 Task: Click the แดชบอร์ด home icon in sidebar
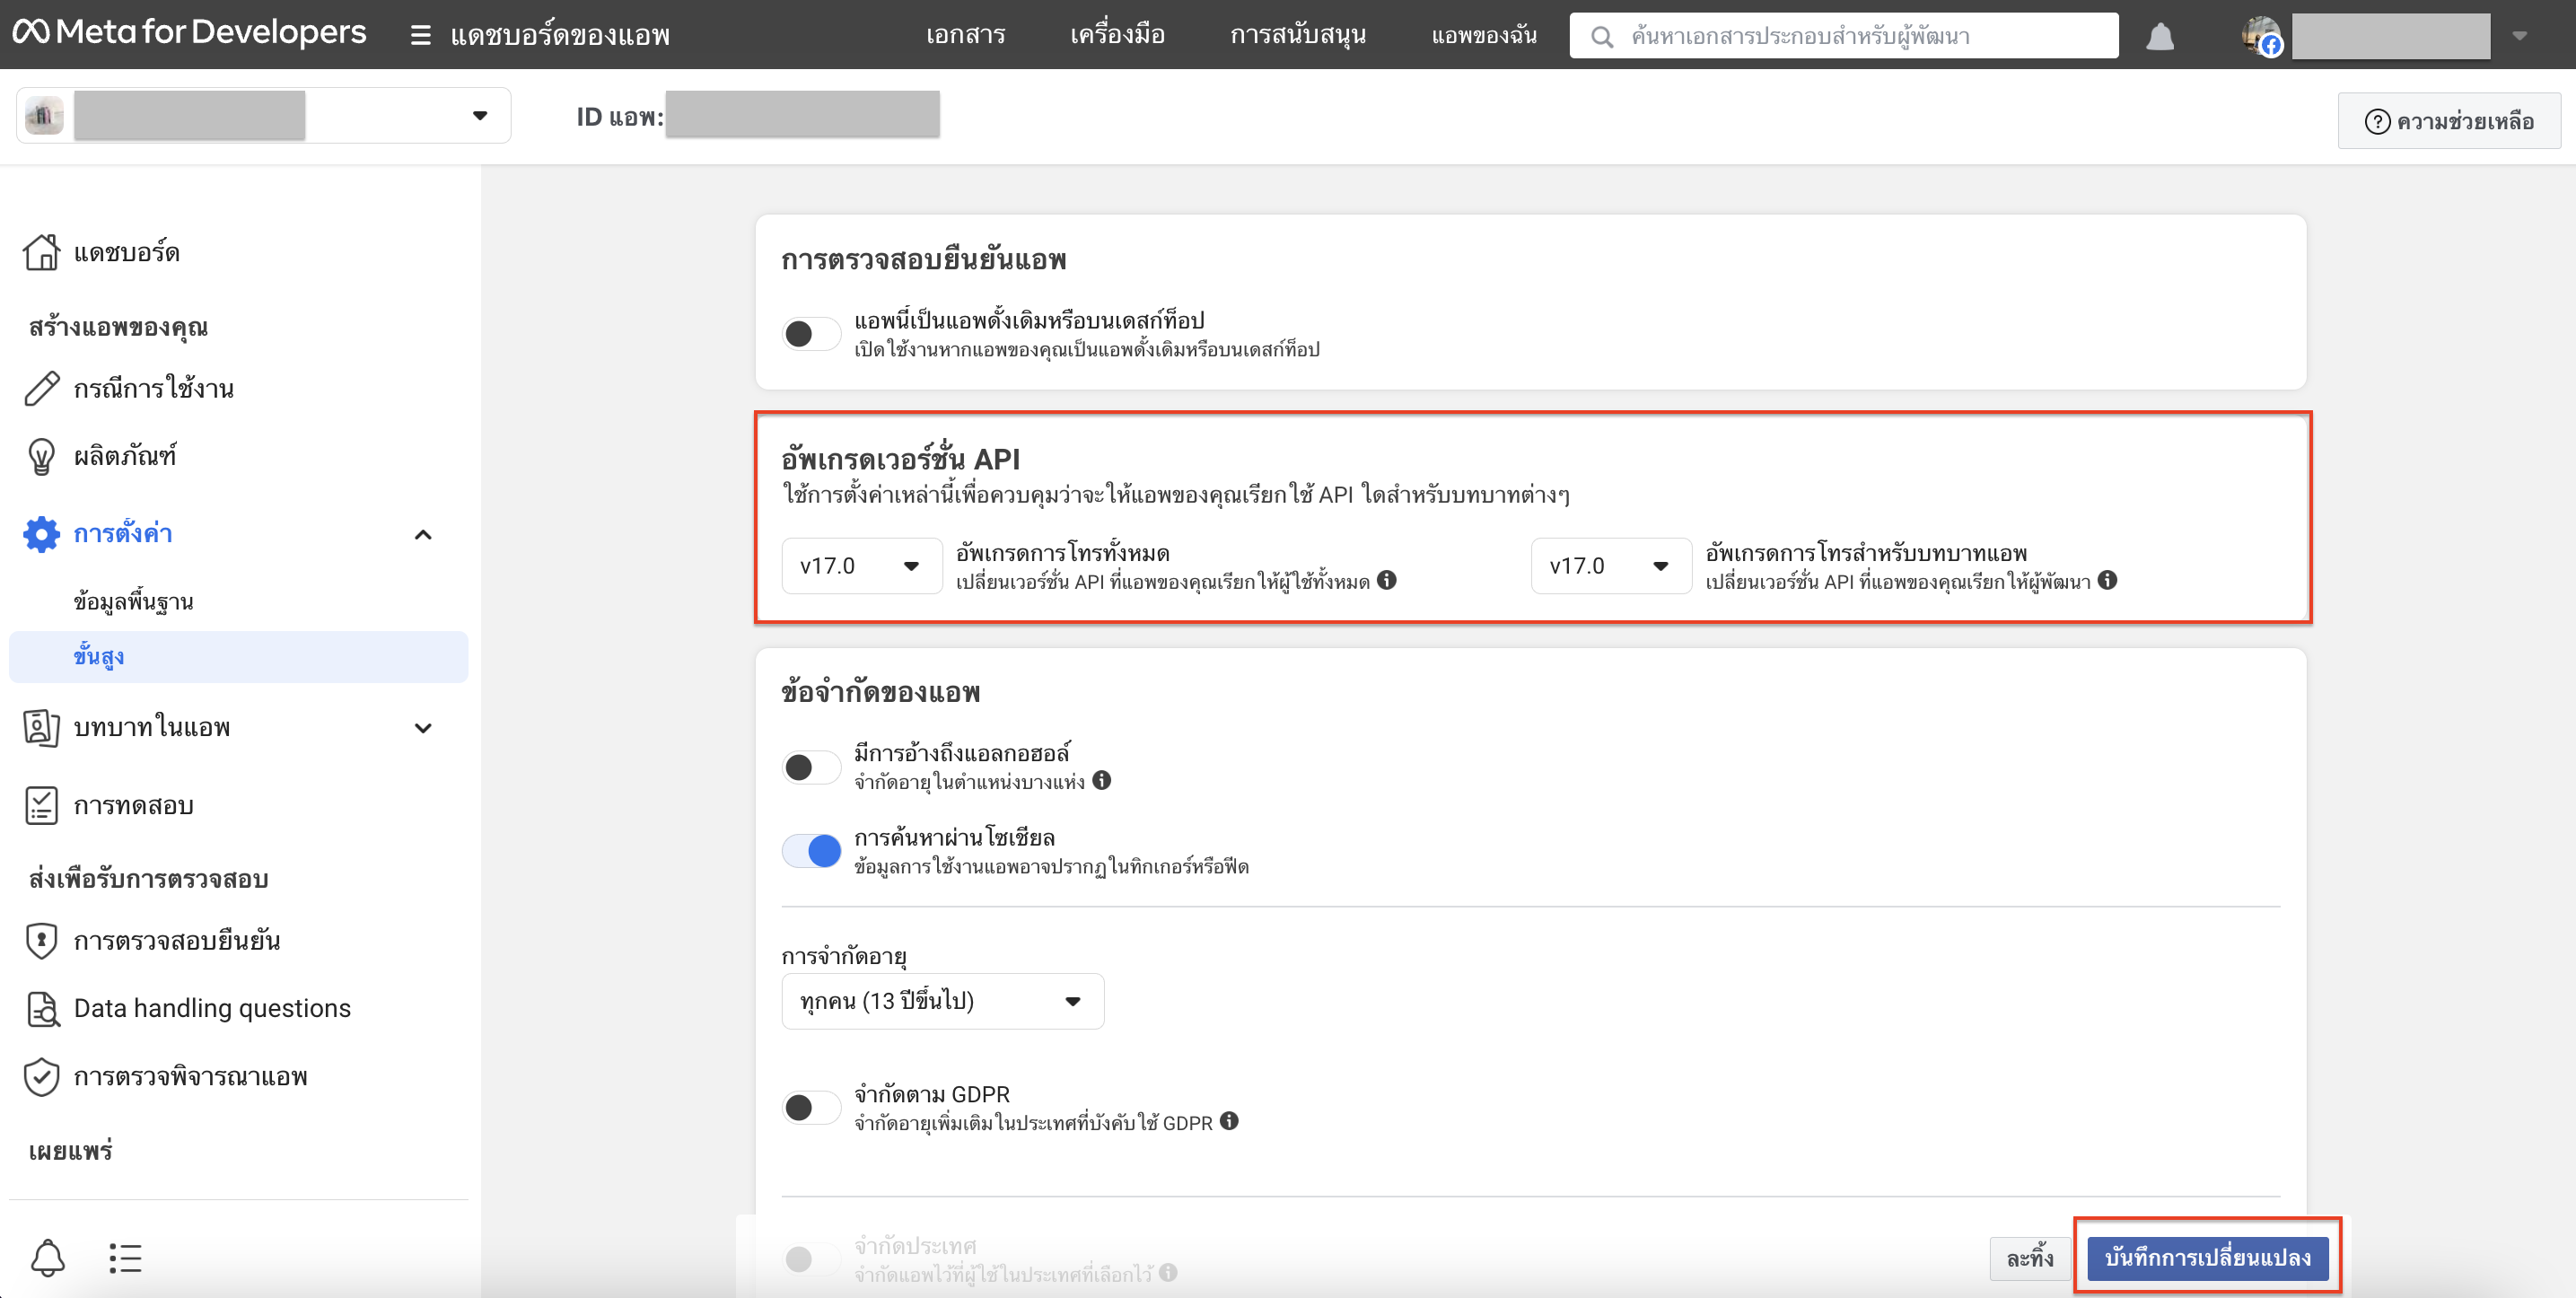tap(41, 252)
